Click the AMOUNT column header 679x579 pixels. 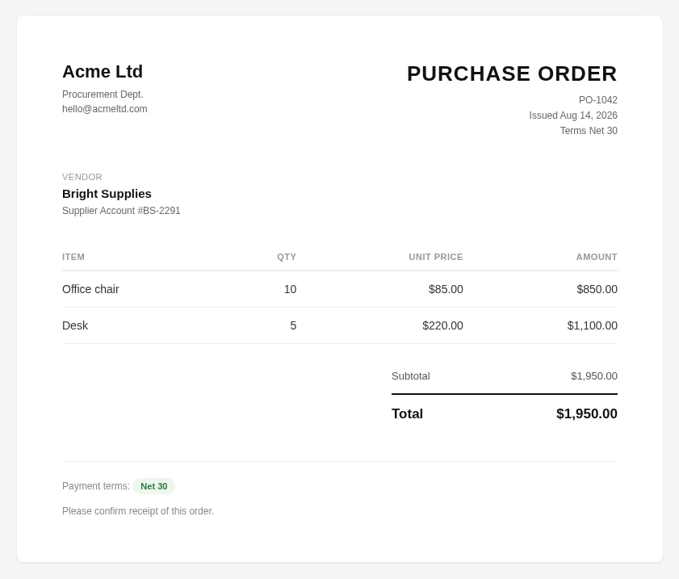[597, 257]
